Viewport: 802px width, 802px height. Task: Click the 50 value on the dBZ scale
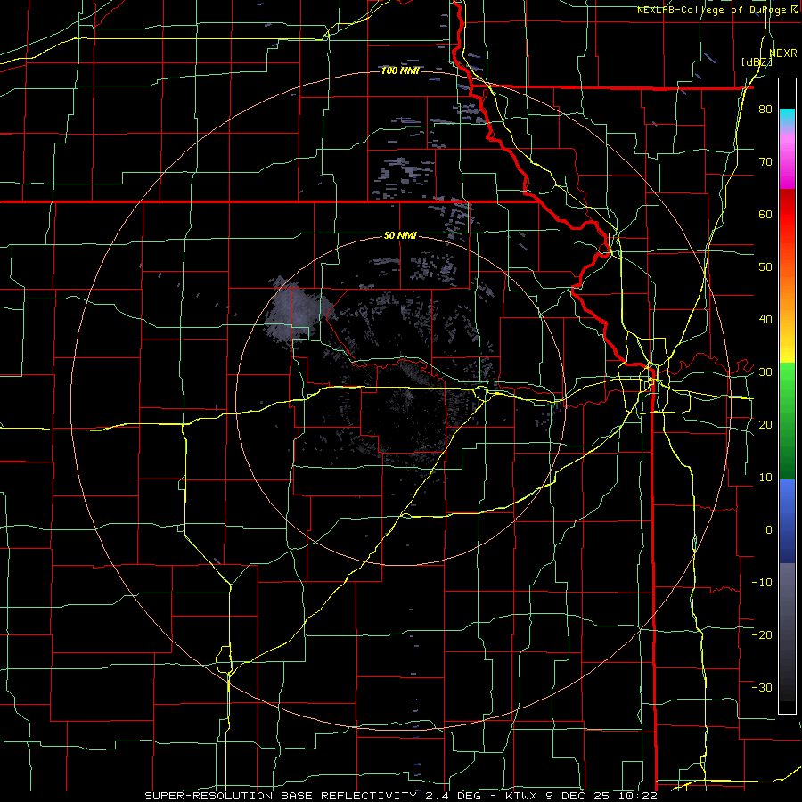[765, 267]
